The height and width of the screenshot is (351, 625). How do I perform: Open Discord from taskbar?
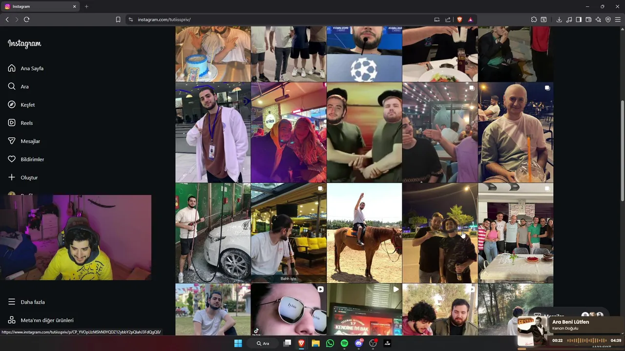[359, 343]
